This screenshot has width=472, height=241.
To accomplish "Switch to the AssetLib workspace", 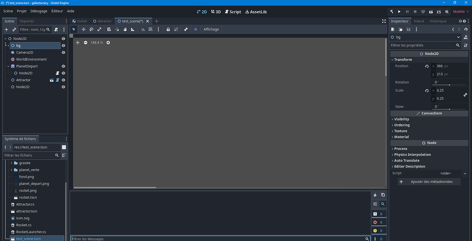I will point(256,12).
